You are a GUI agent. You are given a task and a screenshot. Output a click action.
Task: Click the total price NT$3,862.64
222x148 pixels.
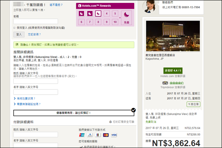[x=176, y=143]
